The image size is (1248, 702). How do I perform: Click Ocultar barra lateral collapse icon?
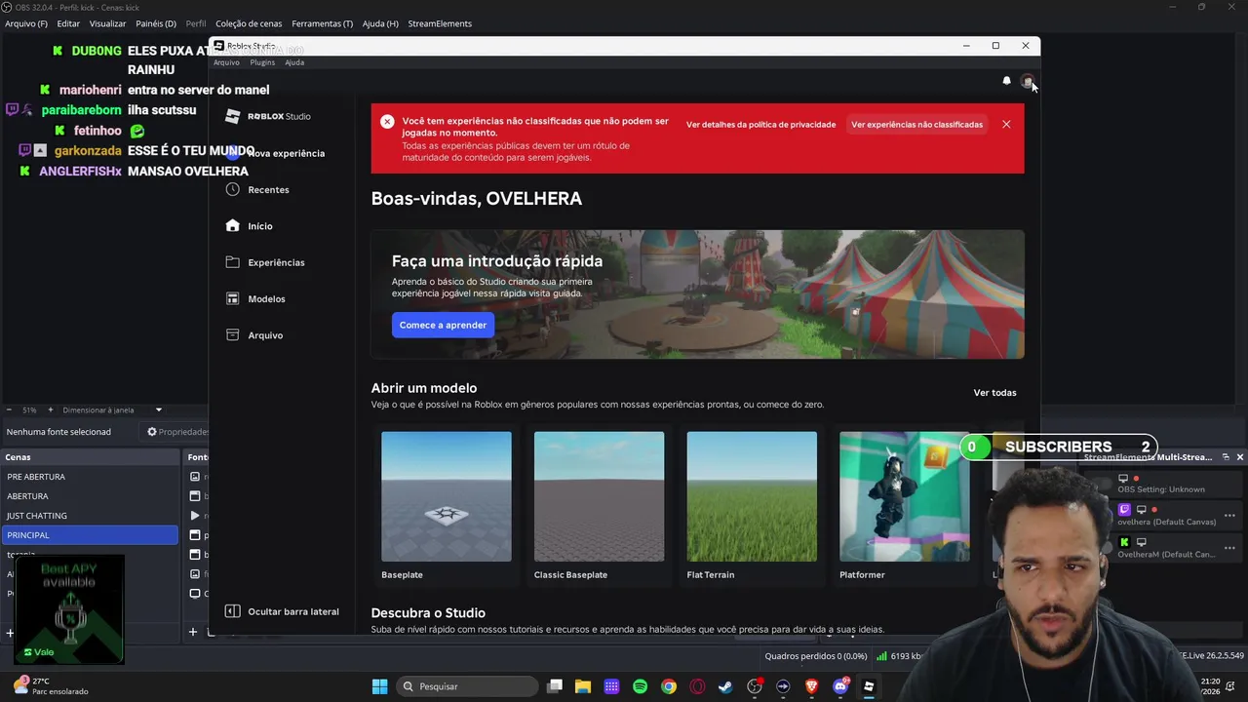click(x=232, y=611)
